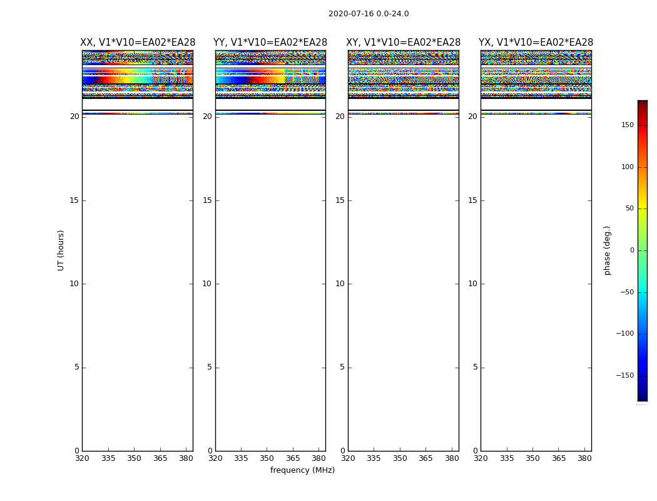Screen dimensions: 657x501
Task: Click the 100 tick on the colorbar
Action: [628, 167]
